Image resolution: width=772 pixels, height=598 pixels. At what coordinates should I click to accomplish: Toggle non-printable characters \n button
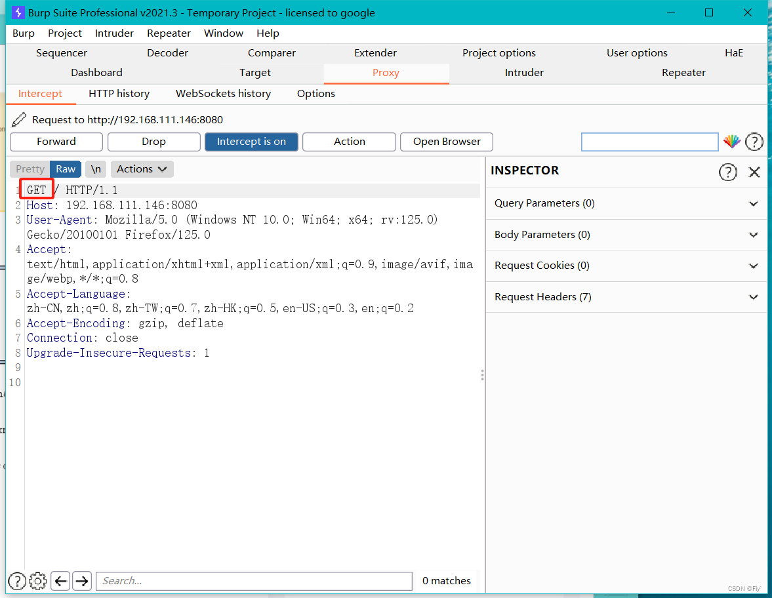tap(96, 169)
